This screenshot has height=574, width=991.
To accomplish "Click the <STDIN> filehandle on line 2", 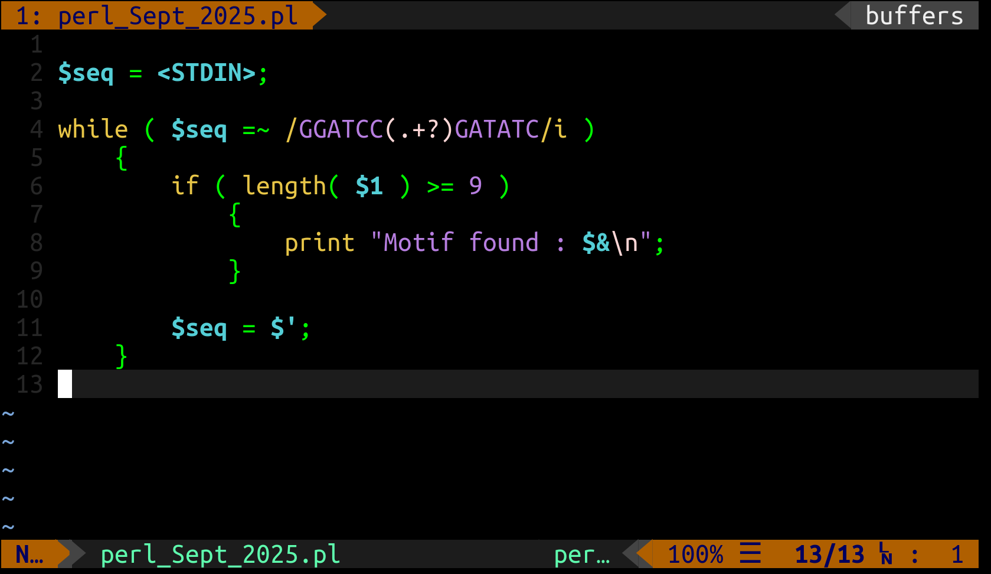I will click(x=206, y=73).
